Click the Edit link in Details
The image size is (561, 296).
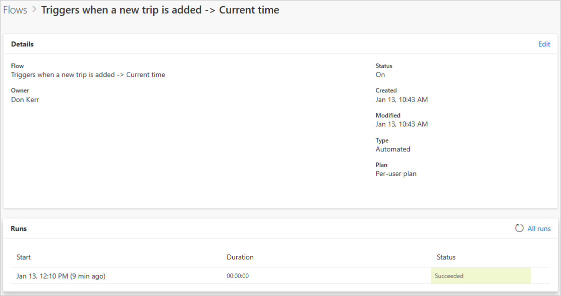click(544, 44)
